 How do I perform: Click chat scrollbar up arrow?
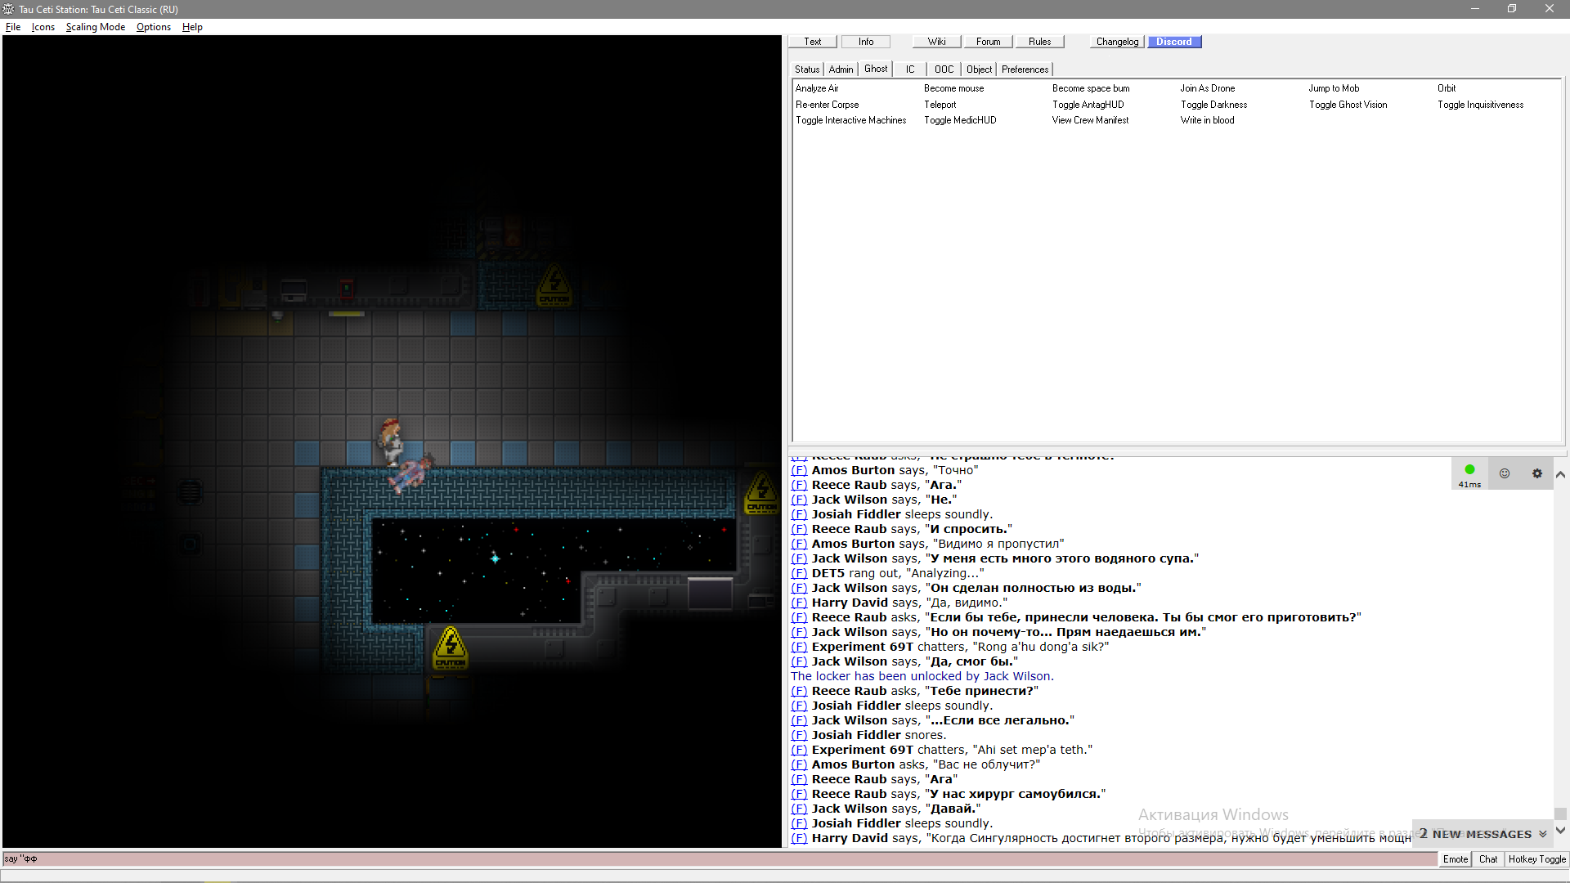pos(1560,474)
